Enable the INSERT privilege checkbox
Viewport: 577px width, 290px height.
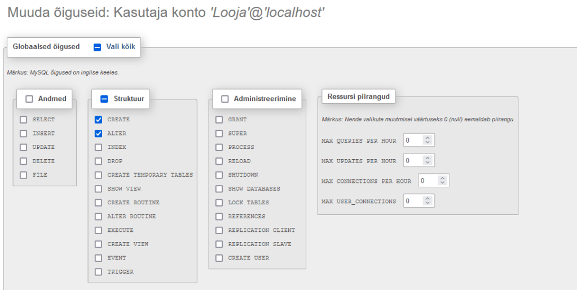coord(24,134)
